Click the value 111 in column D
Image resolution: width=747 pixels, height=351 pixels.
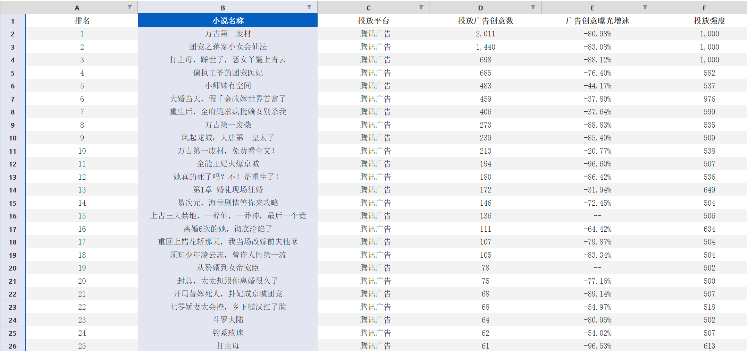pos(485,229)
